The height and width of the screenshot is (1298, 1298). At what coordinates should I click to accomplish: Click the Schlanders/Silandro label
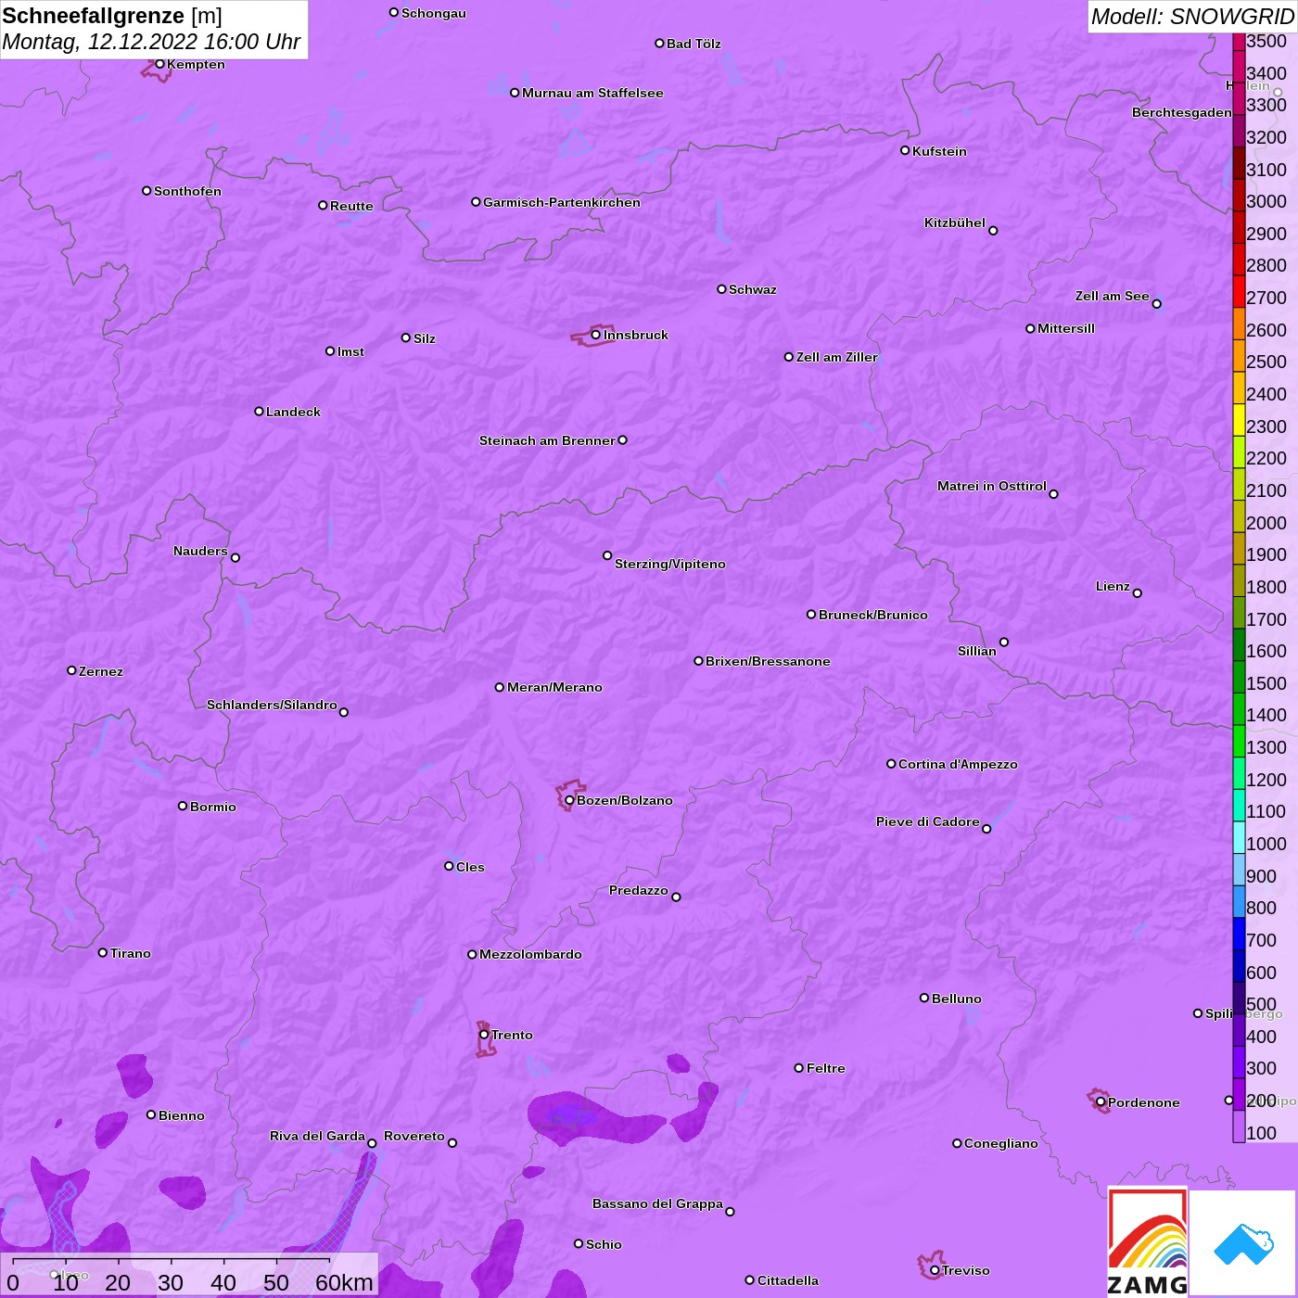(272, 705)
